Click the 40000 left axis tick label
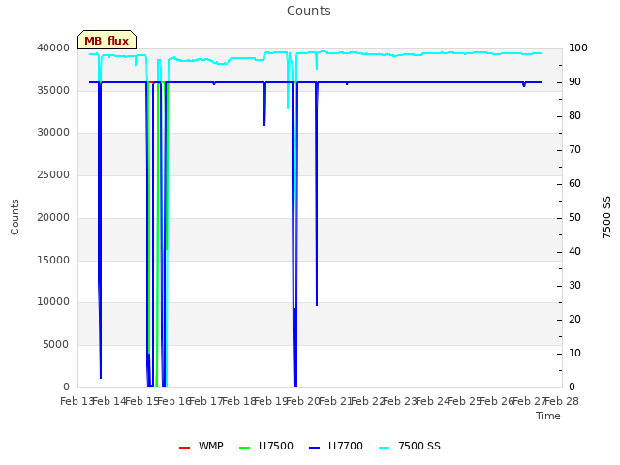The image size is (620, 465). click(53, 47)
